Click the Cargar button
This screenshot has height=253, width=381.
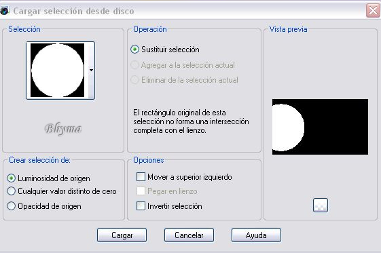click(x=122, y=235)
